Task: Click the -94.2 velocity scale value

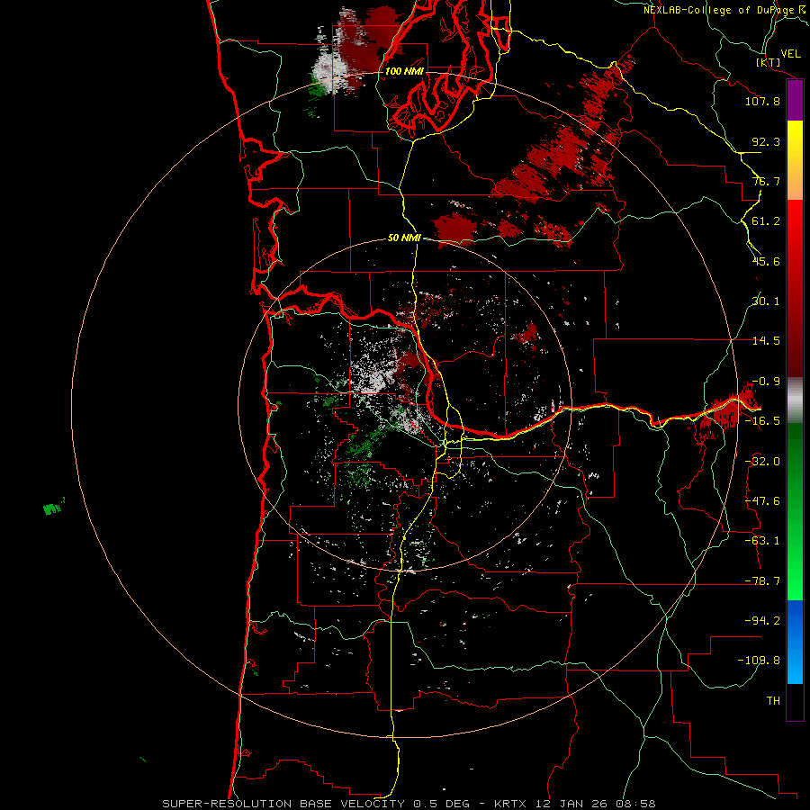Action: (762, 621)
